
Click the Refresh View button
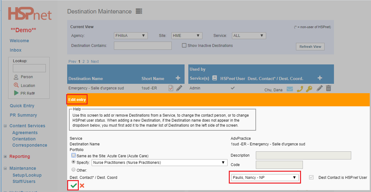point(310,47)
